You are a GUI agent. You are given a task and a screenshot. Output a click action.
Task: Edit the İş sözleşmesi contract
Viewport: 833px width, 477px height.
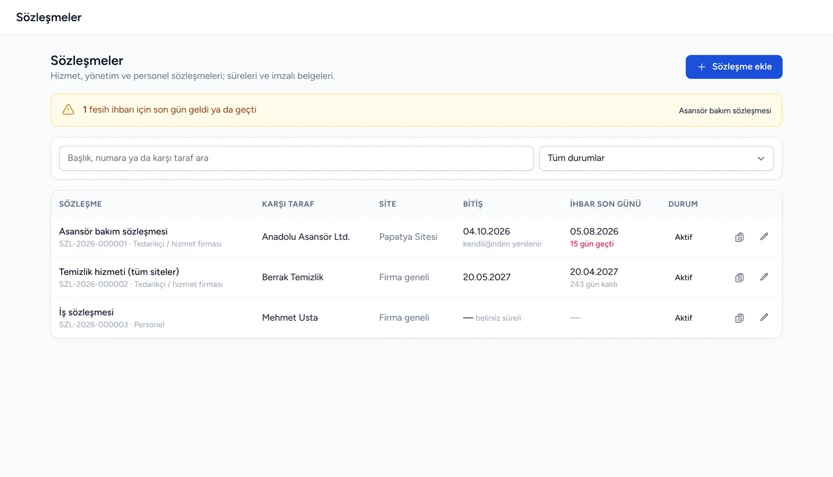(x=764, y=317)
